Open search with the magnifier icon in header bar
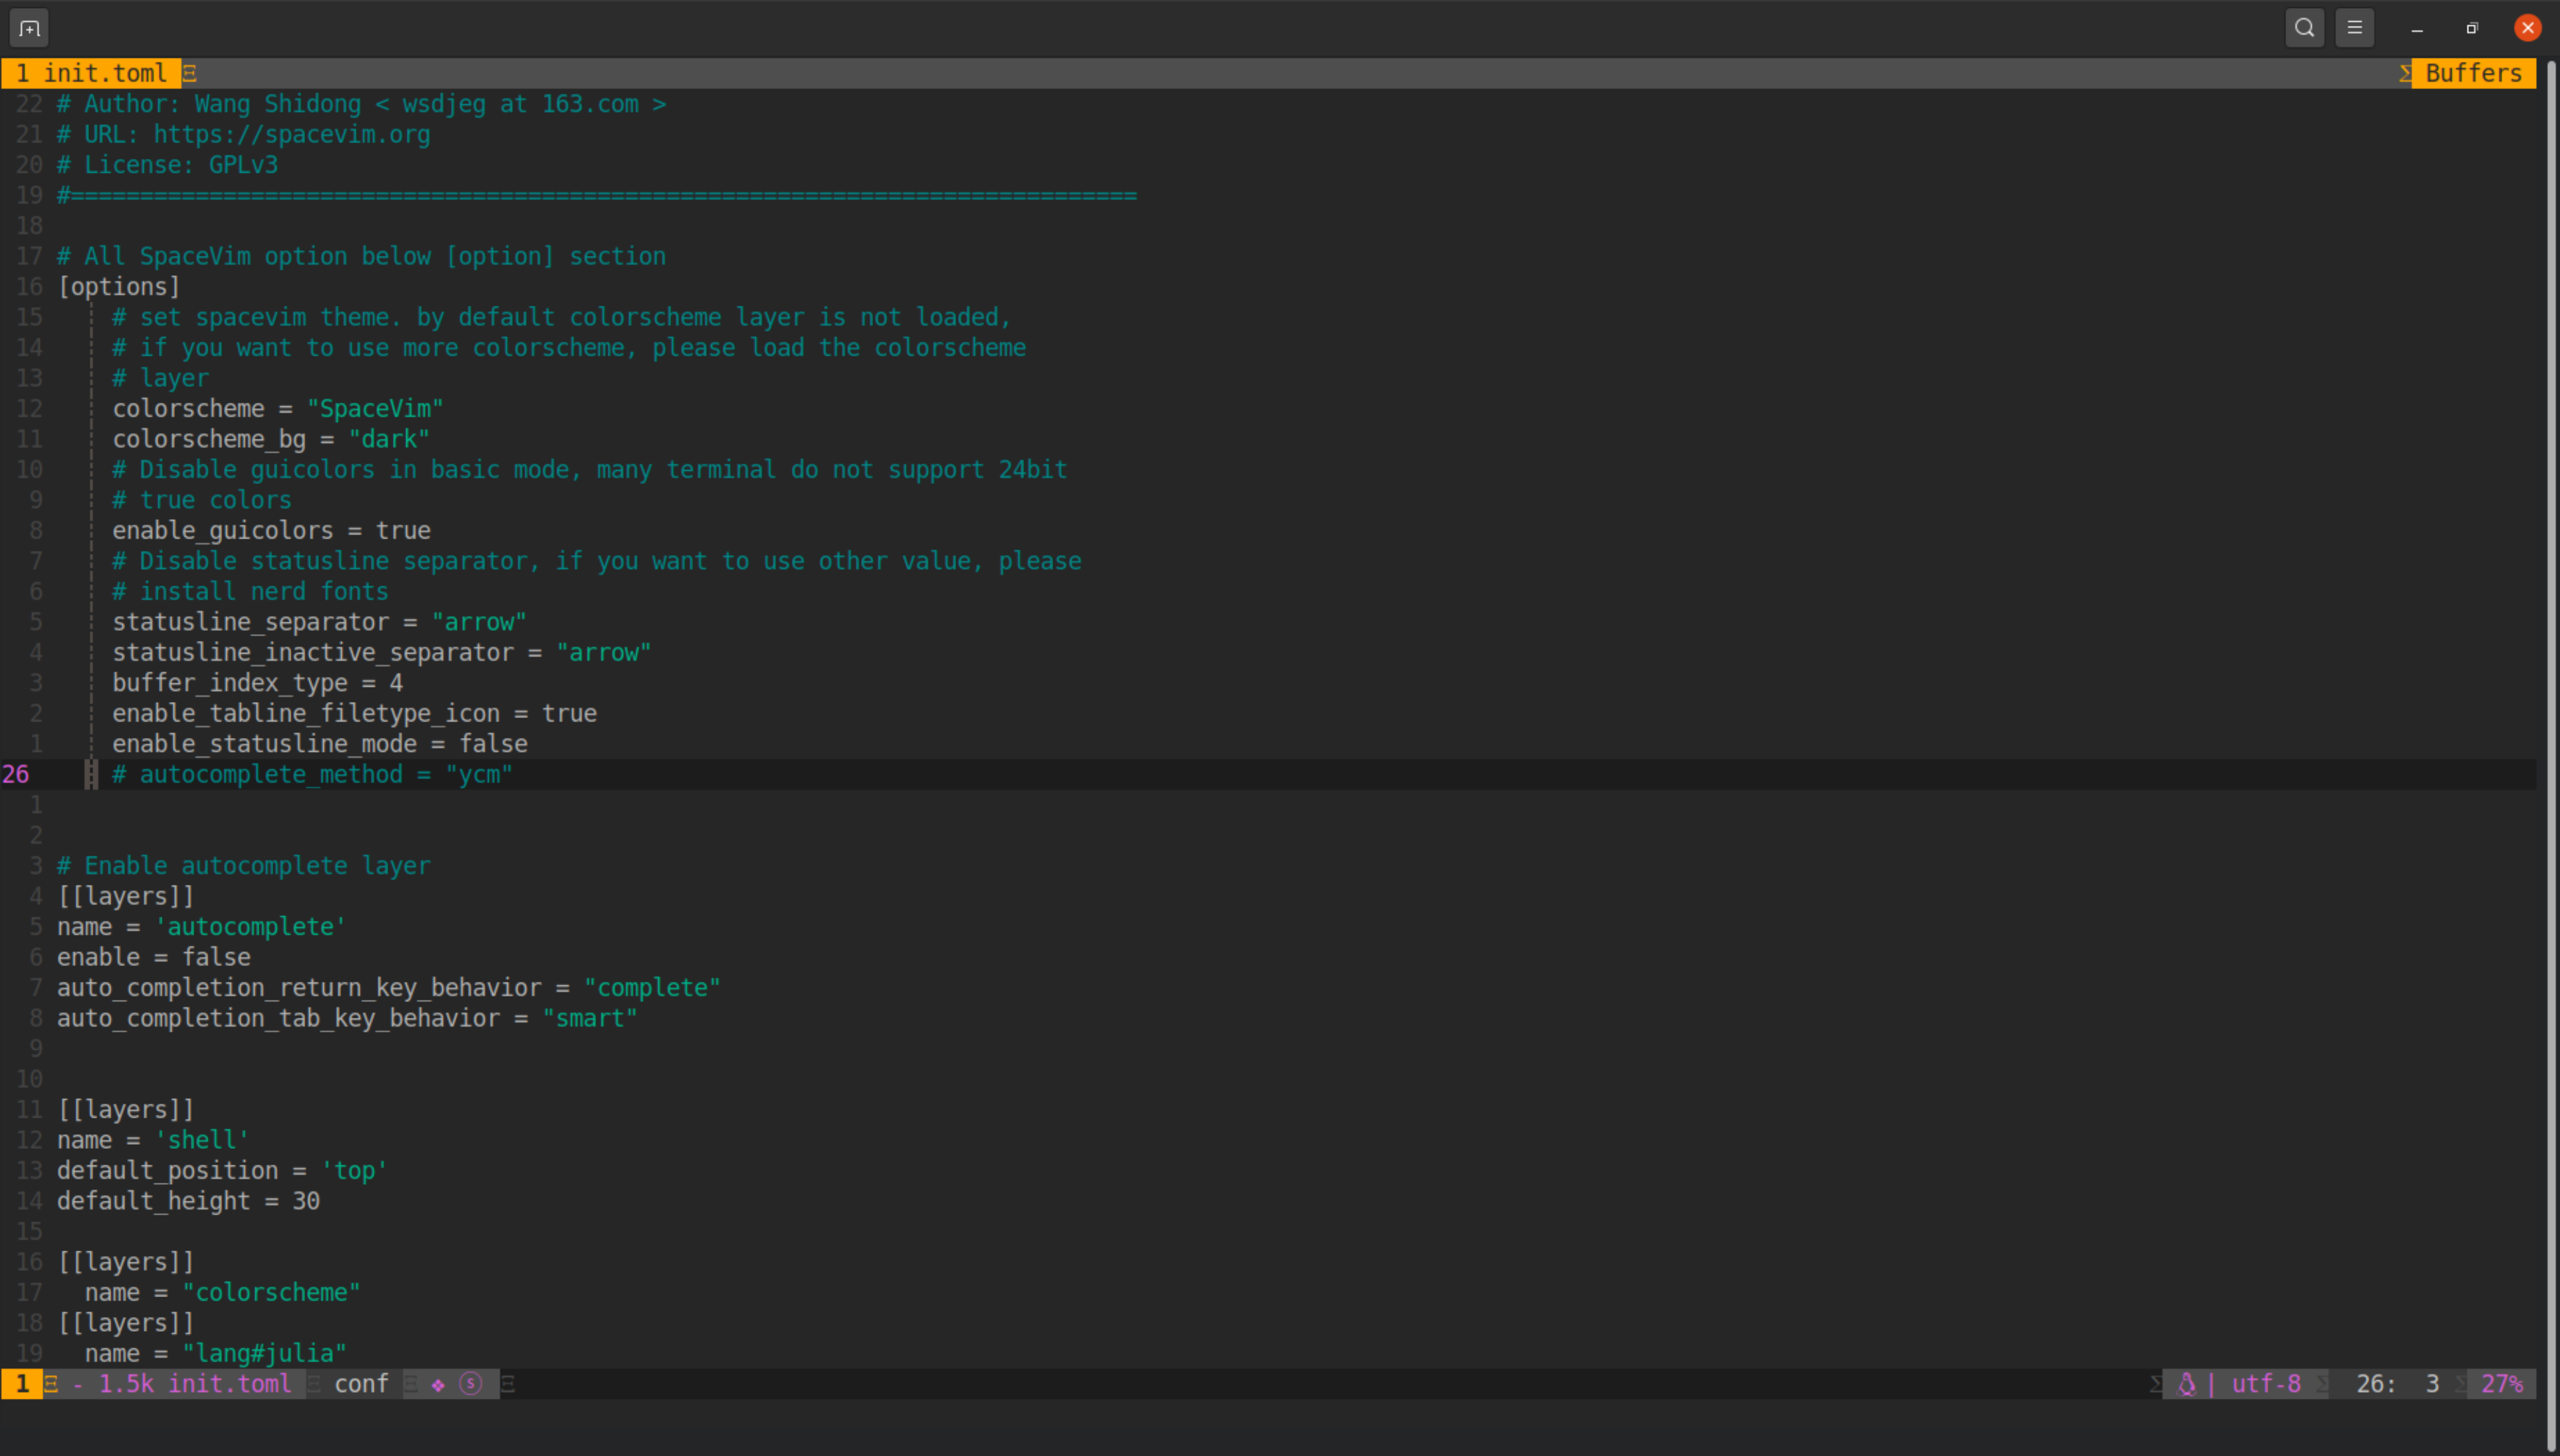2560x1456 pixels. [x=2304, y=27]
